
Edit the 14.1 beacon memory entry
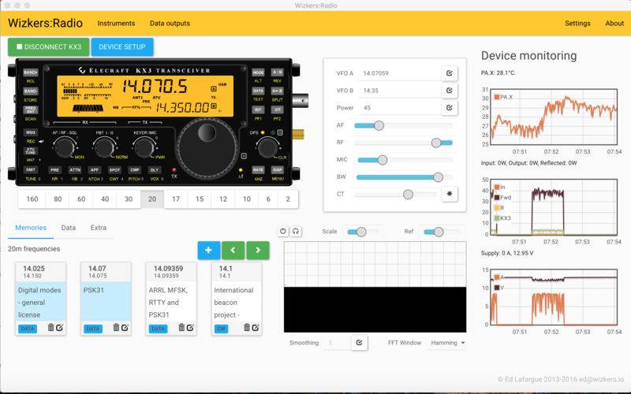coord(256,328)
